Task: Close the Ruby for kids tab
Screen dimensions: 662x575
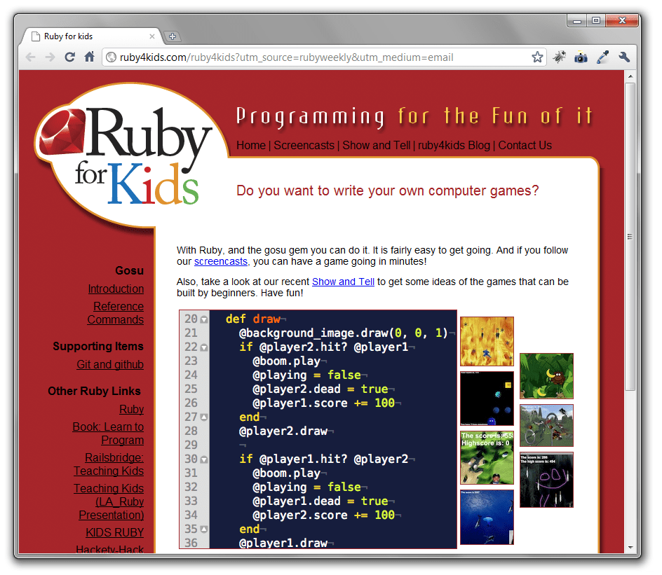Action: [152, 36]
